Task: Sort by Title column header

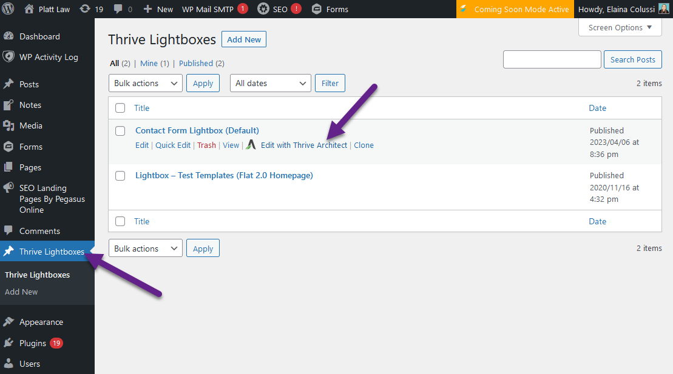Action: click(x=141, y=108)
